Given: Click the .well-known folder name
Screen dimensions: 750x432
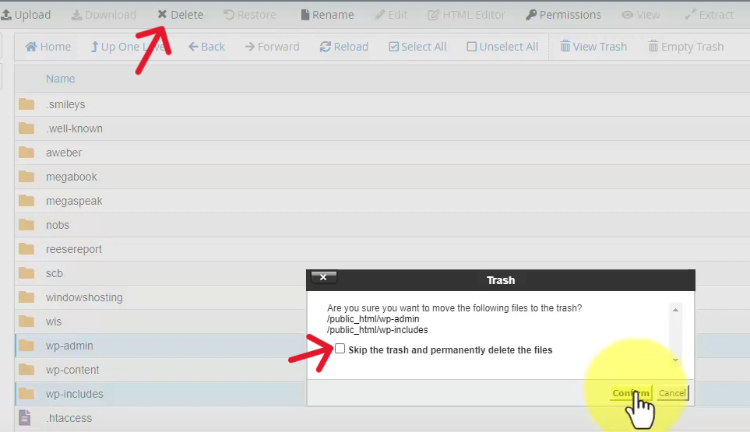Looking at the screenshot, I should (74, 128).
